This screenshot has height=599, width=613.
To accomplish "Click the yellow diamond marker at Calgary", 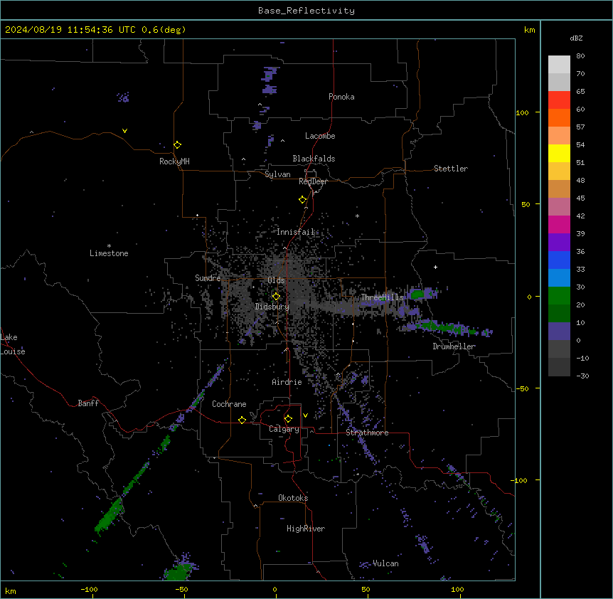I will (x=288, y=419).
